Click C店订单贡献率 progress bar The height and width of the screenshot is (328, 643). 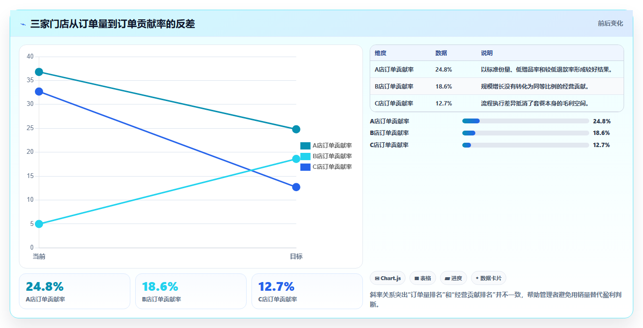[x=526, y=145]
